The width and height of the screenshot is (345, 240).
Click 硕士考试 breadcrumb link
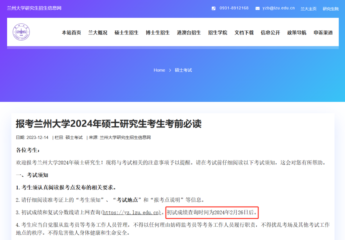pos(183,70)
